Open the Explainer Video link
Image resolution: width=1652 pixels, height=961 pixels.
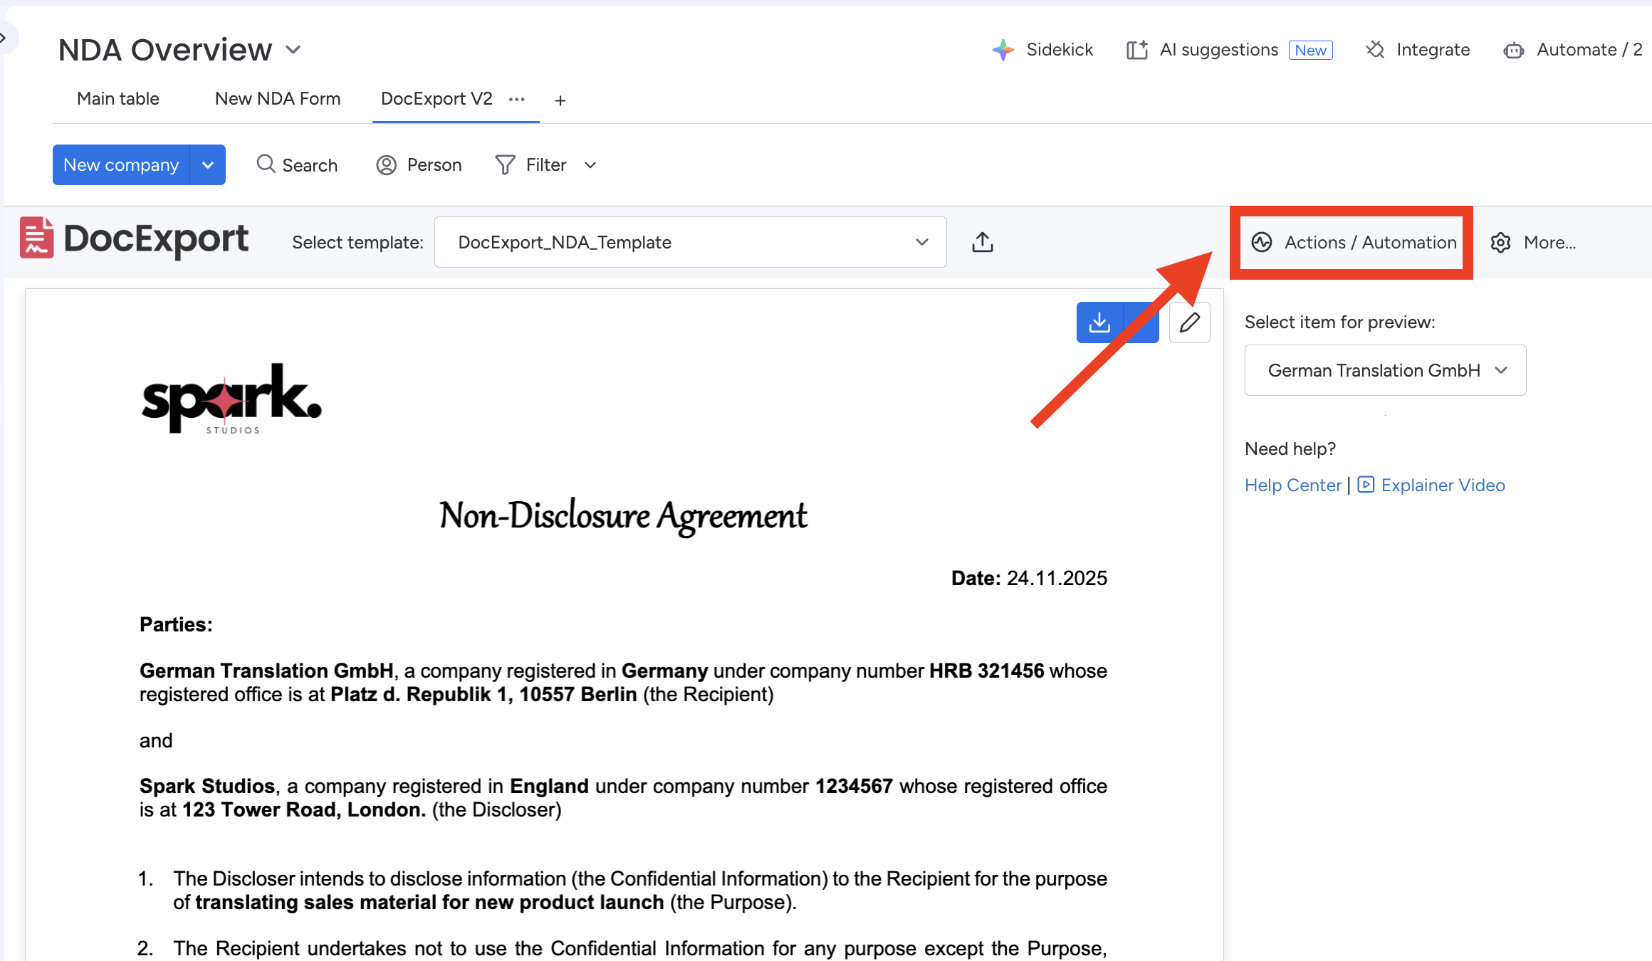coord(1442,485)
